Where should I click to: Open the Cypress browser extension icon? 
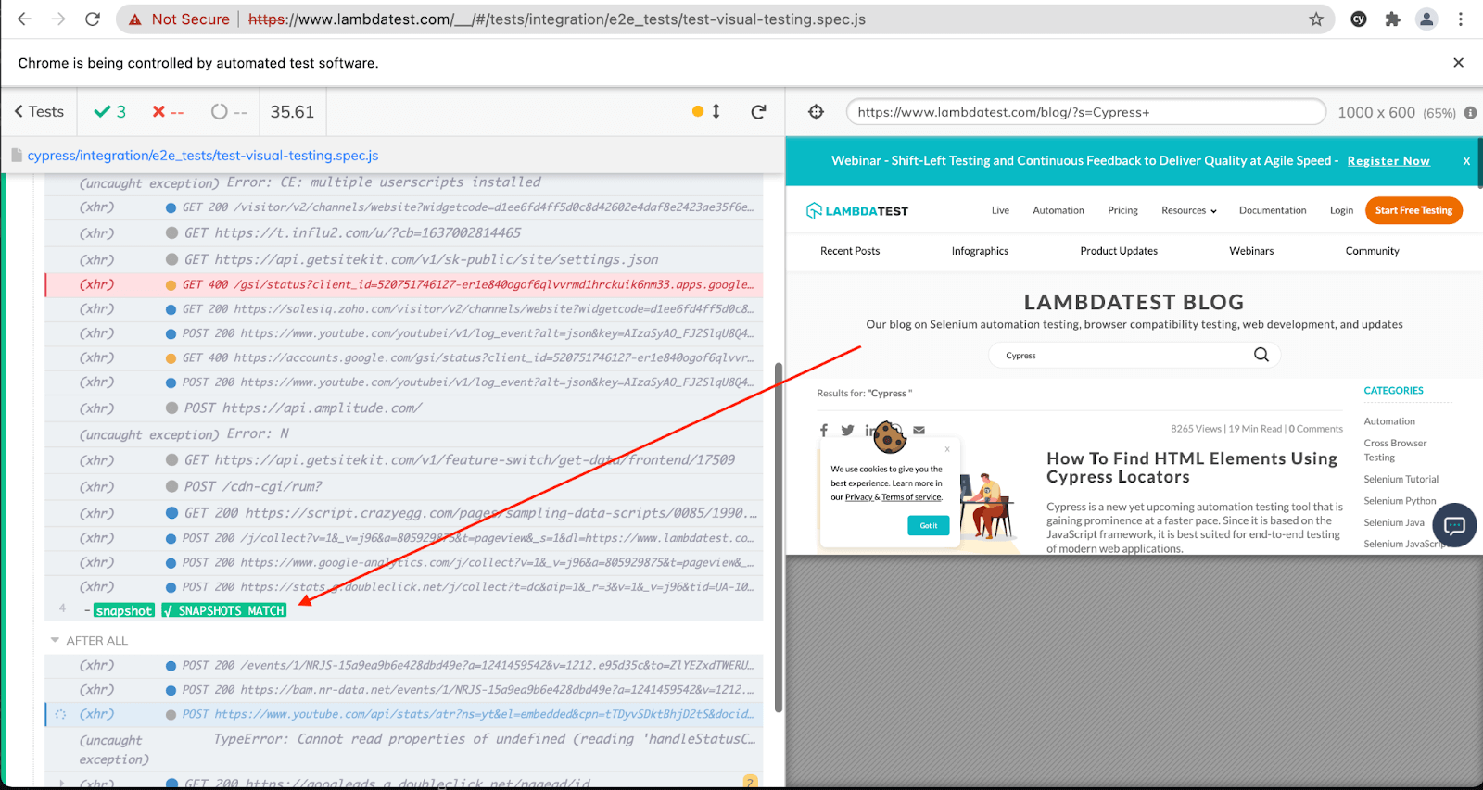(1359, 19)
